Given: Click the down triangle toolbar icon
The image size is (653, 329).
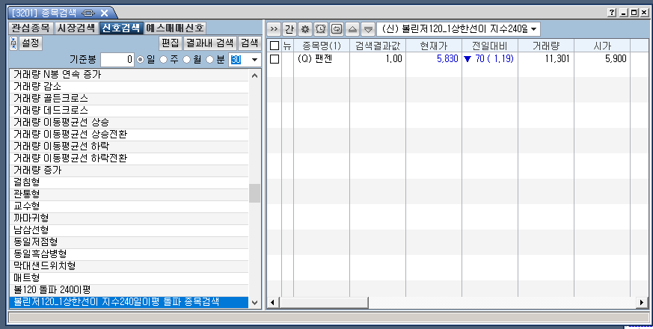Looking at the screenshot, I should point(367,29).
